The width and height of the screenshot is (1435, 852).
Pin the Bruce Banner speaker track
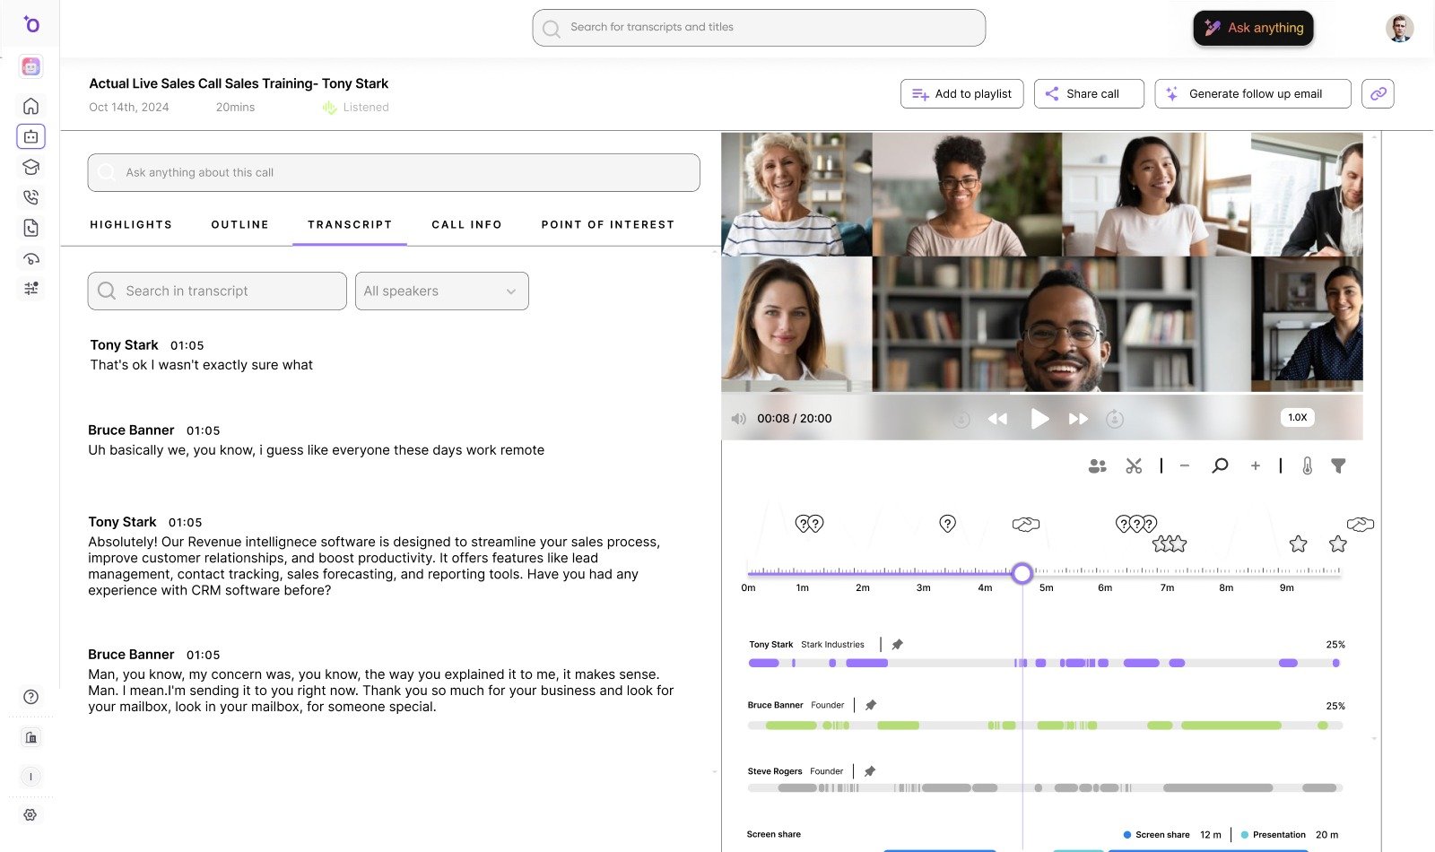[x=870, y=705]
